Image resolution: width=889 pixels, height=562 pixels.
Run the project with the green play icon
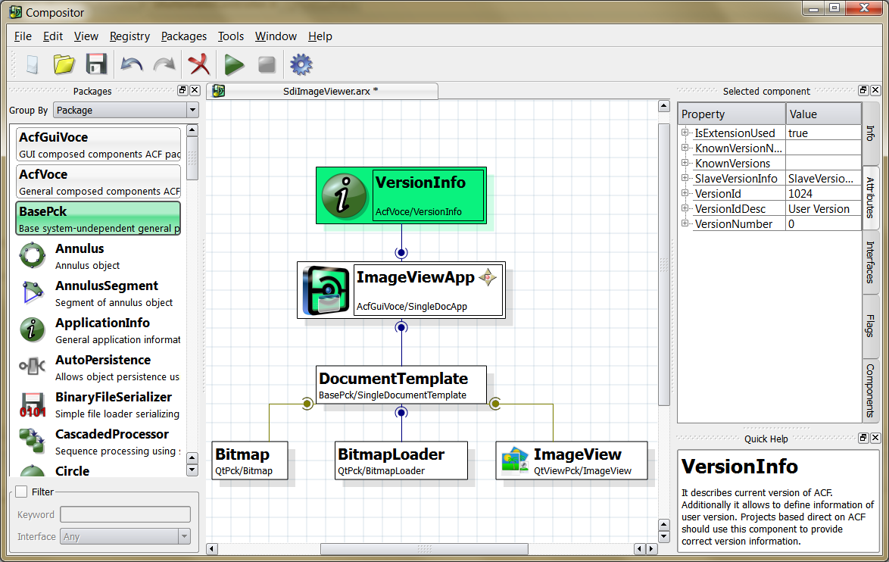pos(234,64)
